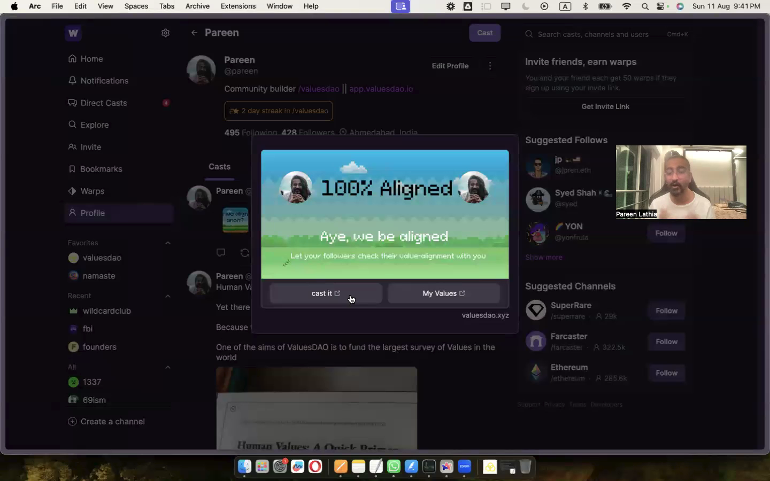This screenshot has width=770, height=481.
Task: Open Farcaster channel arch icon
Action: point(536,342)
